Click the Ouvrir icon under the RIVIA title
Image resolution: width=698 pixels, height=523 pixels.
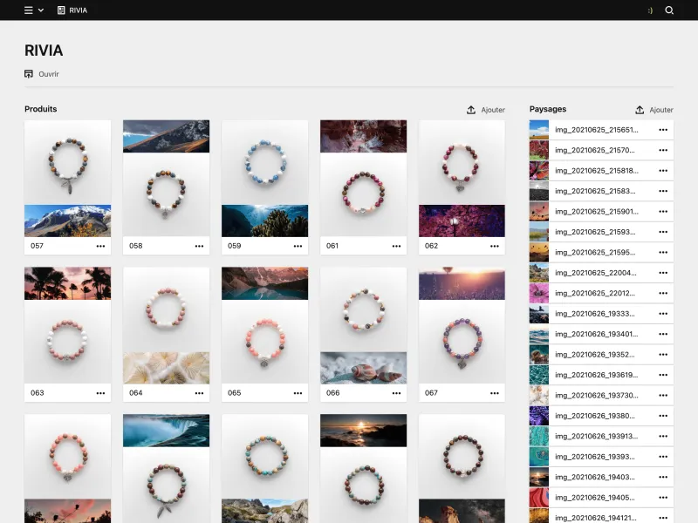pos(27,73)
